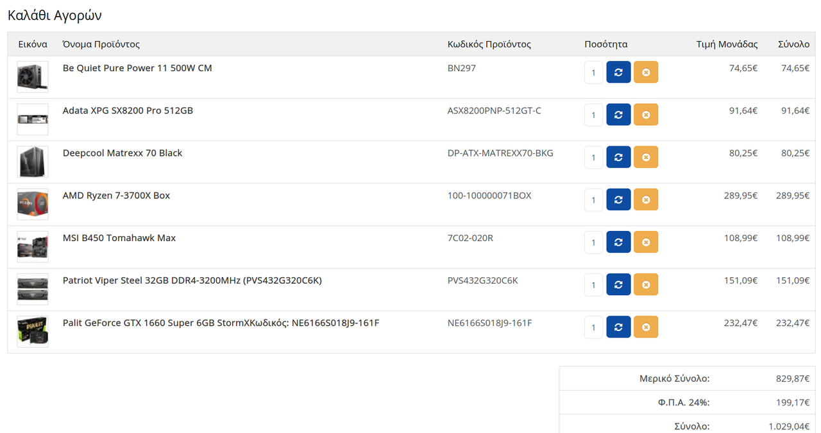
Task: Click product code 7C02-020R
Action: (470, 237)
